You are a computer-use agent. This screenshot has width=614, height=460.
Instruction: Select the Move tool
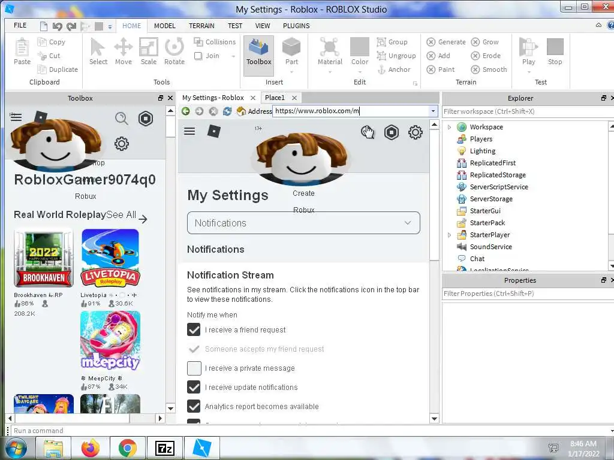coord(124,52)
